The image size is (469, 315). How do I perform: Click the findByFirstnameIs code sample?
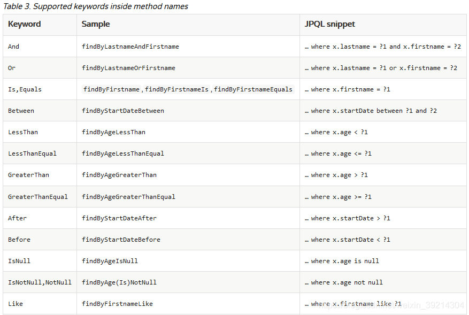click(x=176, y=89)
